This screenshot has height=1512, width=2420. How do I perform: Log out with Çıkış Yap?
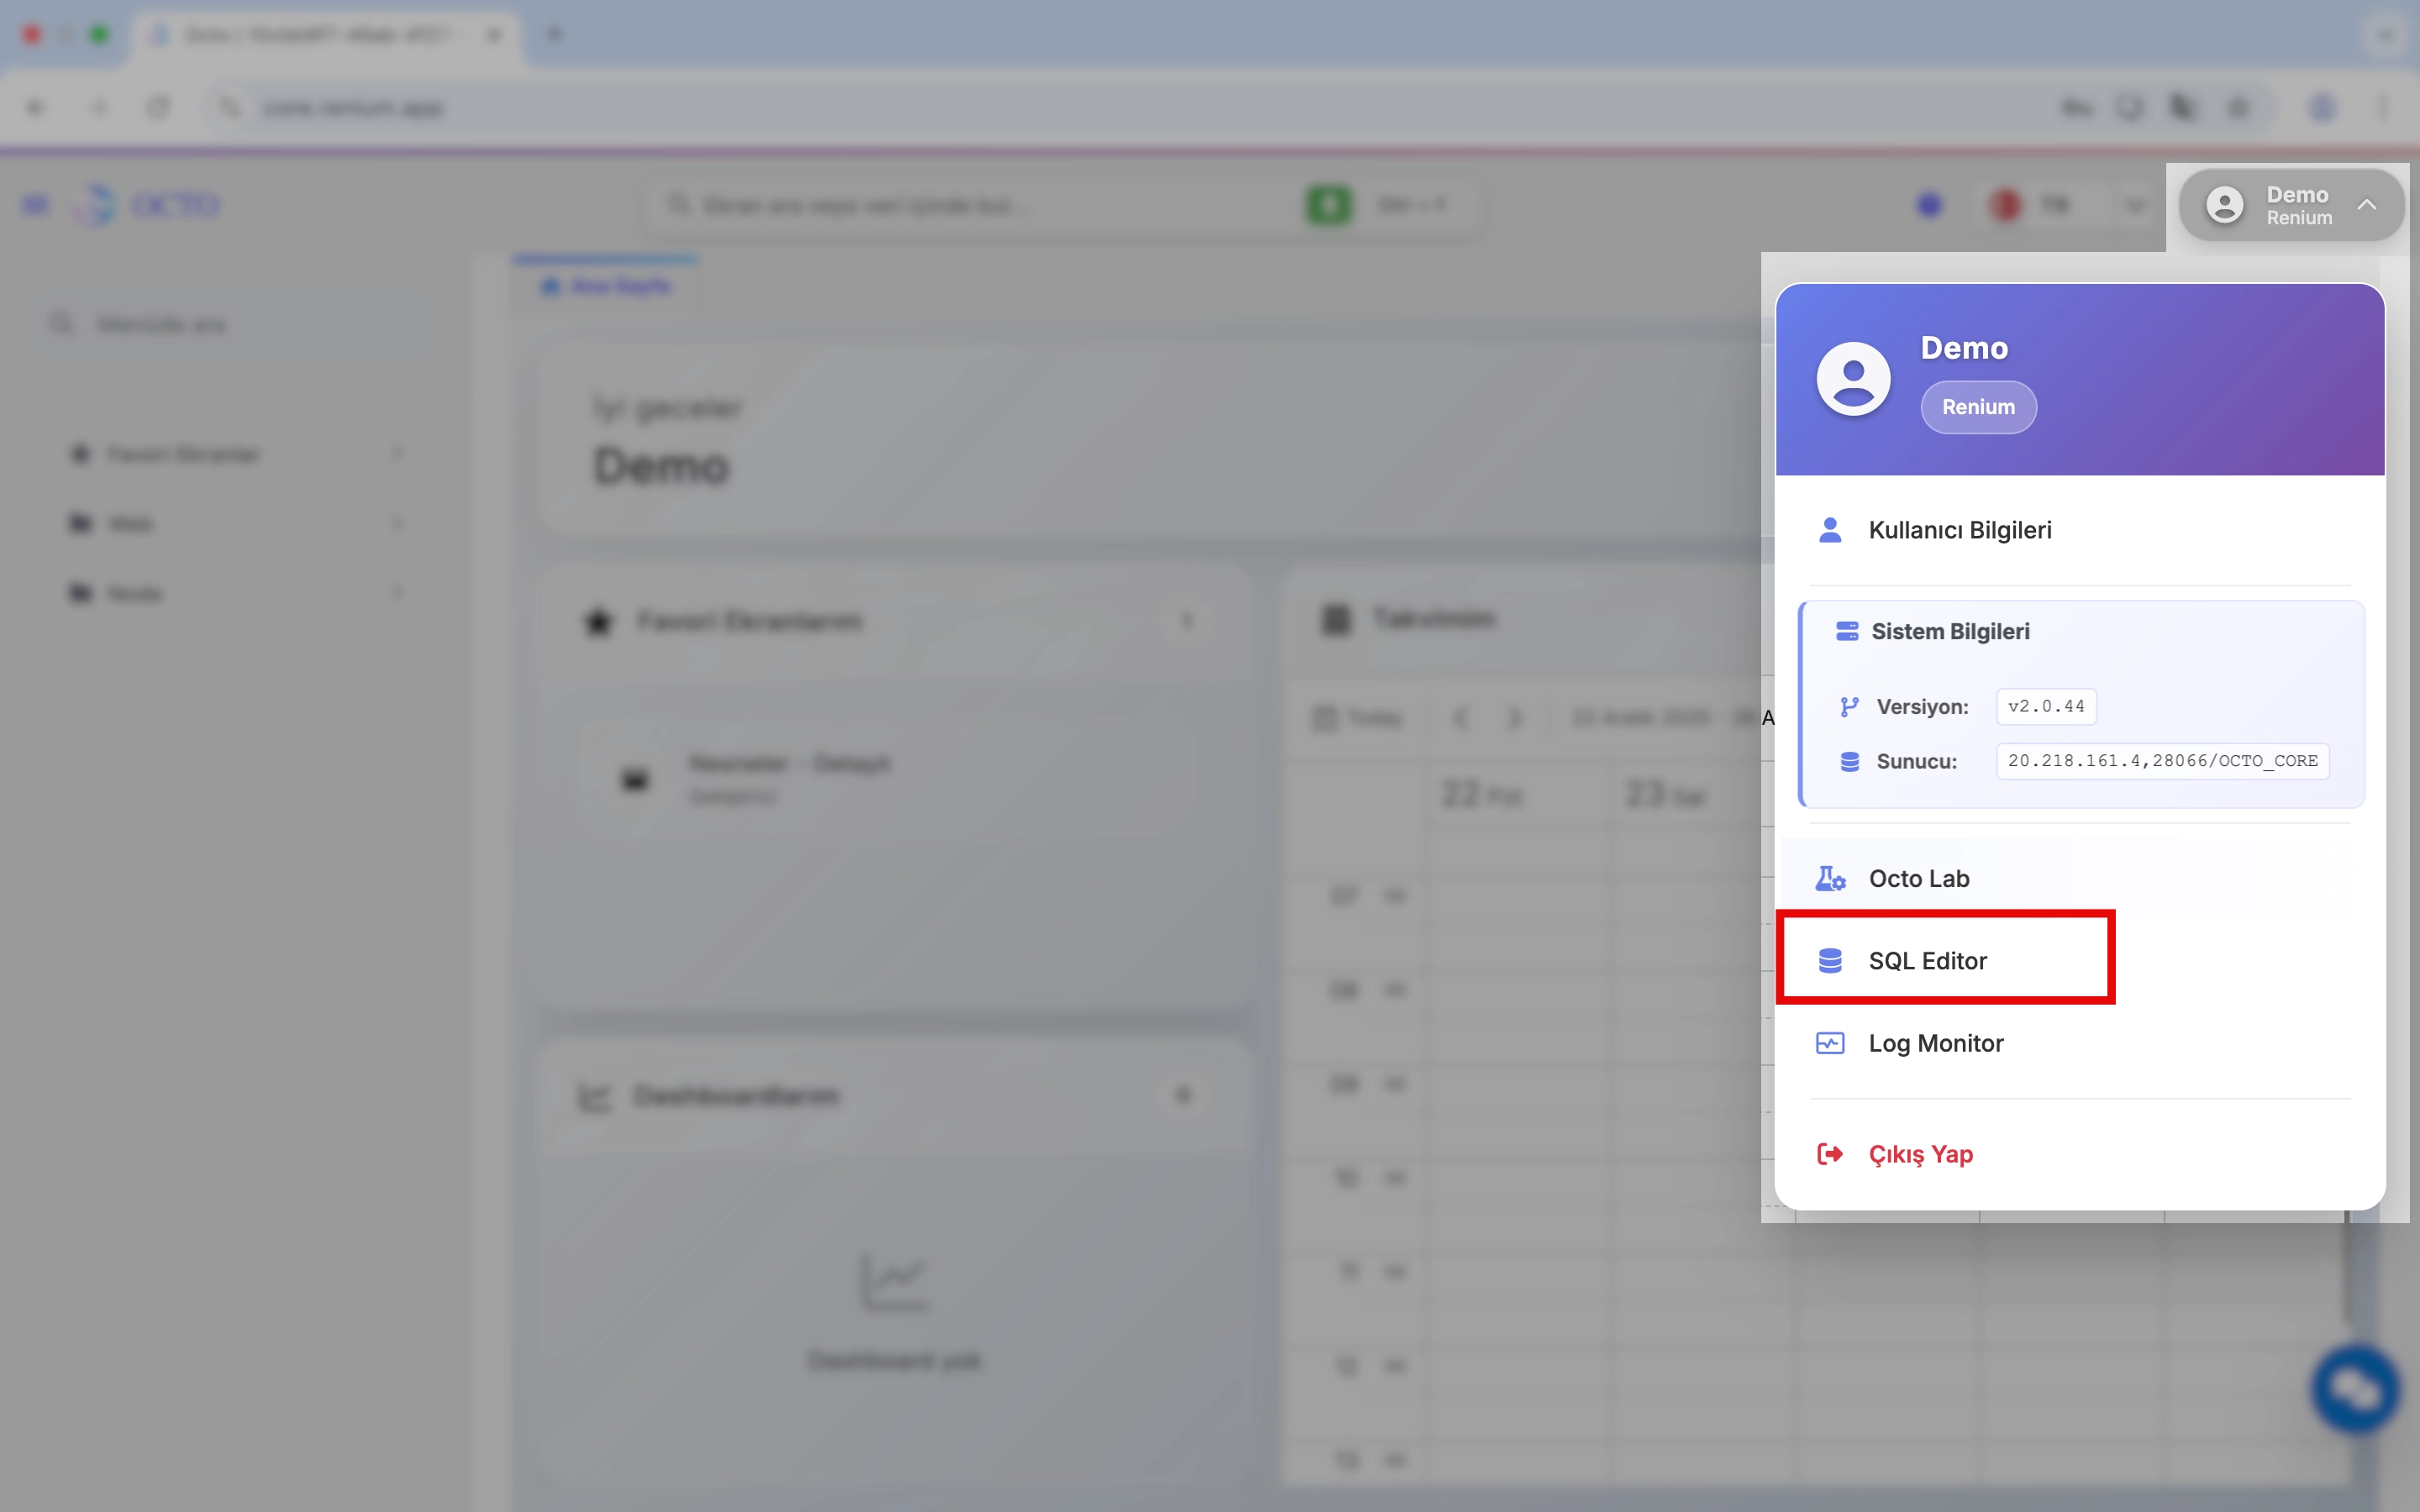(x=1920, y=1154)
